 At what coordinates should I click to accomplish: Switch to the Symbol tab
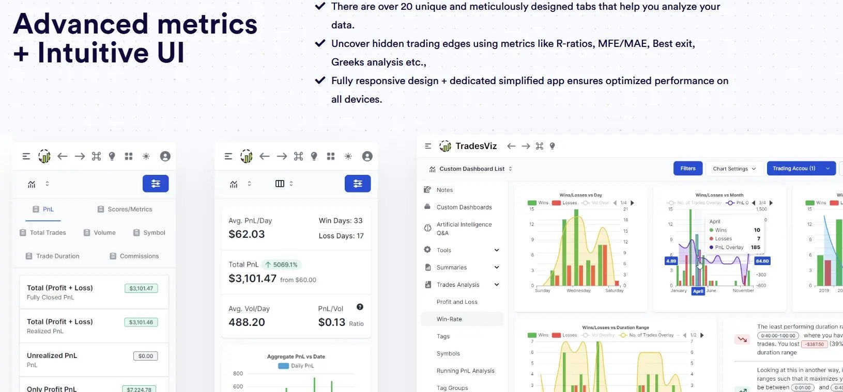click(149, 233)
